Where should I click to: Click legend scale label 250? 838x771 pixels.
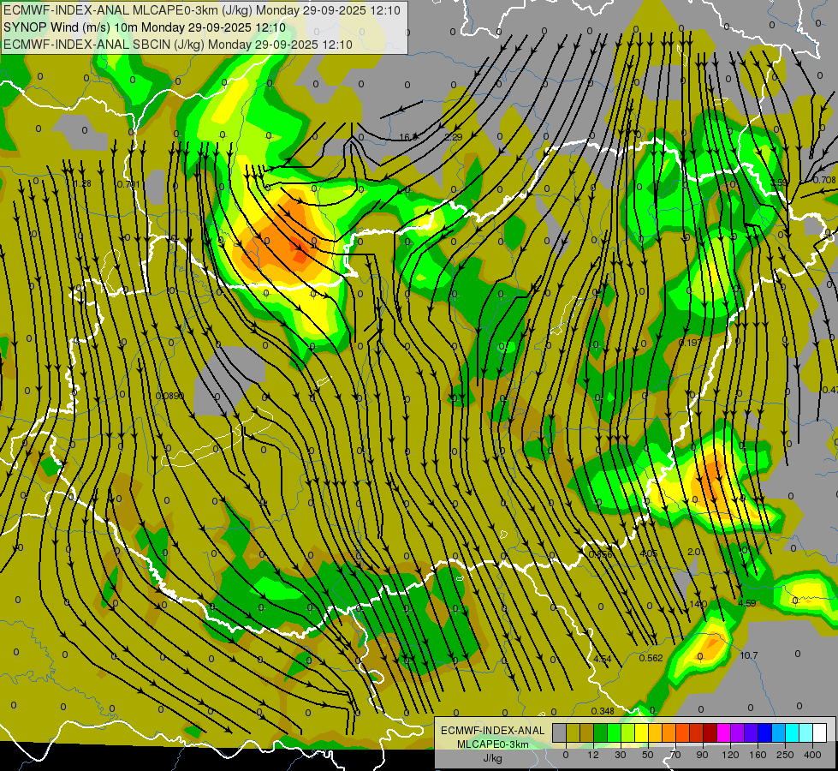coord(785,755)
